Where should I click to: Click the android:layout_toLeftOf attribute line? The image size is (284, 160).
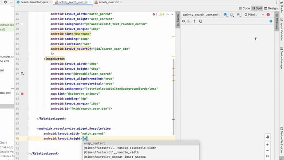point(90,49)
